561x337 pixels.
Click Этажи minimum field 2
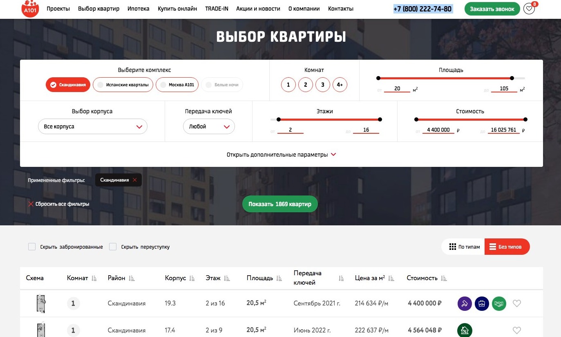pyautogui.click(x=291, y=130)
